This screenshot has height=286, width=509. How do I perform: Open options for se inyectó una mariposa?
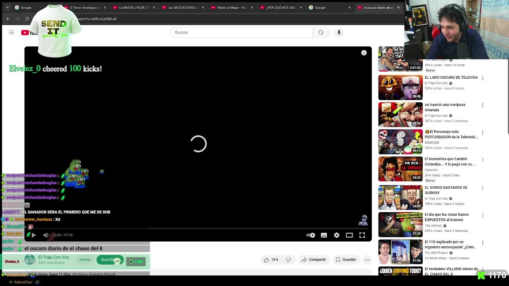pyautogui.click(x=483, y=105)
